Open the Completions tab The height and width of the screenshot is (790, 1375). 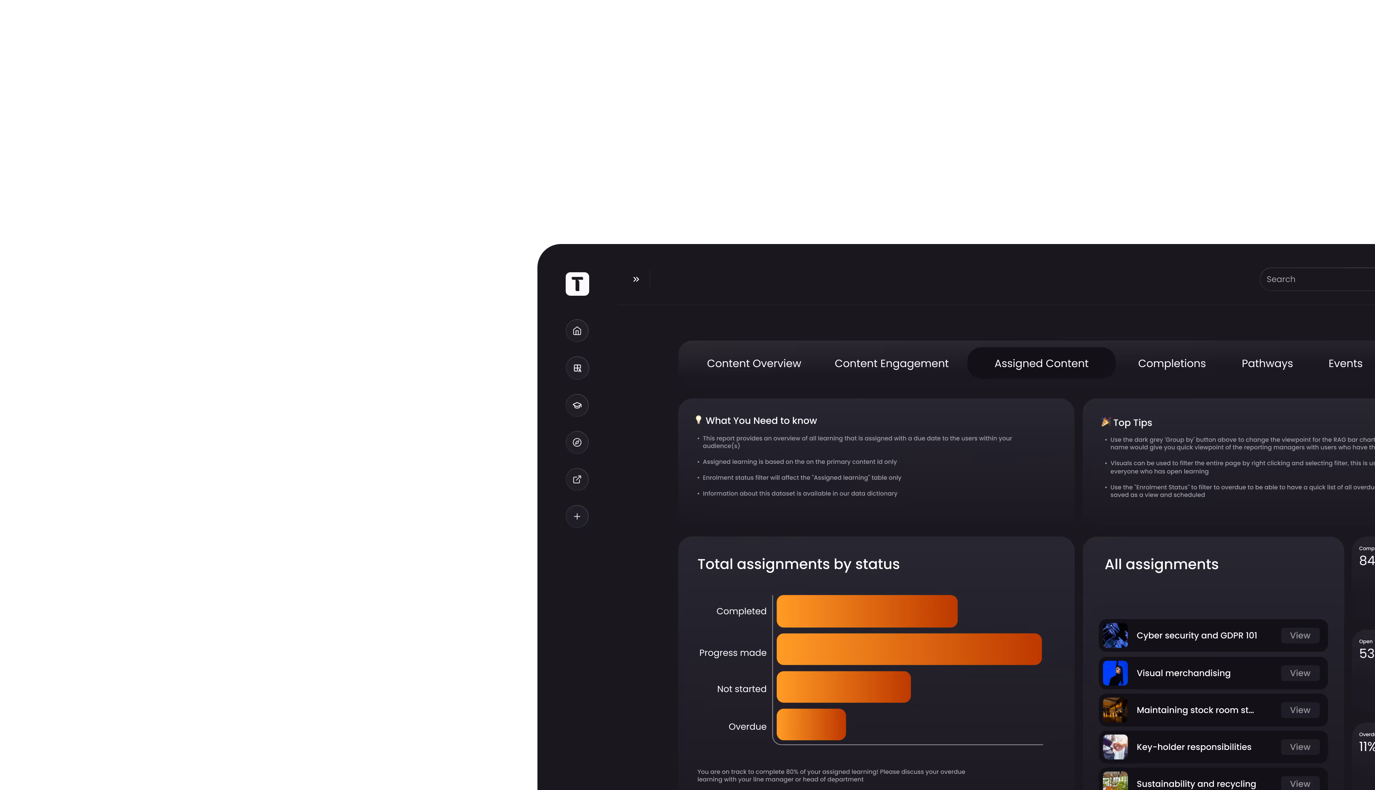(x=1171, y=364)
